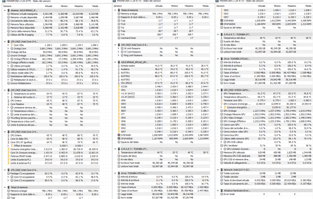Click the Memoria GPU allocata sensor icon
This screenshot has height=199, width=313.
point(222,152)
